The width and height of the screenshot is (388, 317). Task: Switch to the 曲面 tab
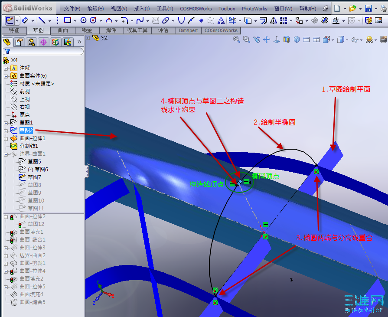[x=63, y=30]
